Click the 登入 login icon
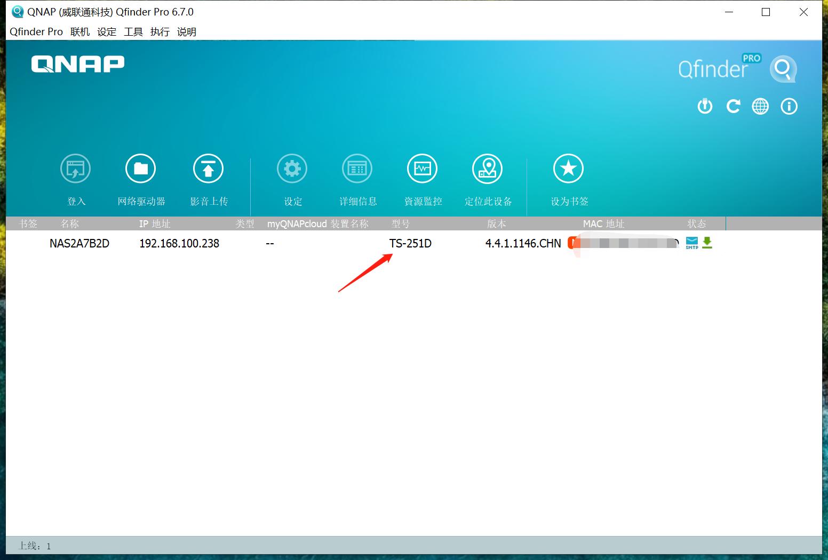 tap(76, 169)
